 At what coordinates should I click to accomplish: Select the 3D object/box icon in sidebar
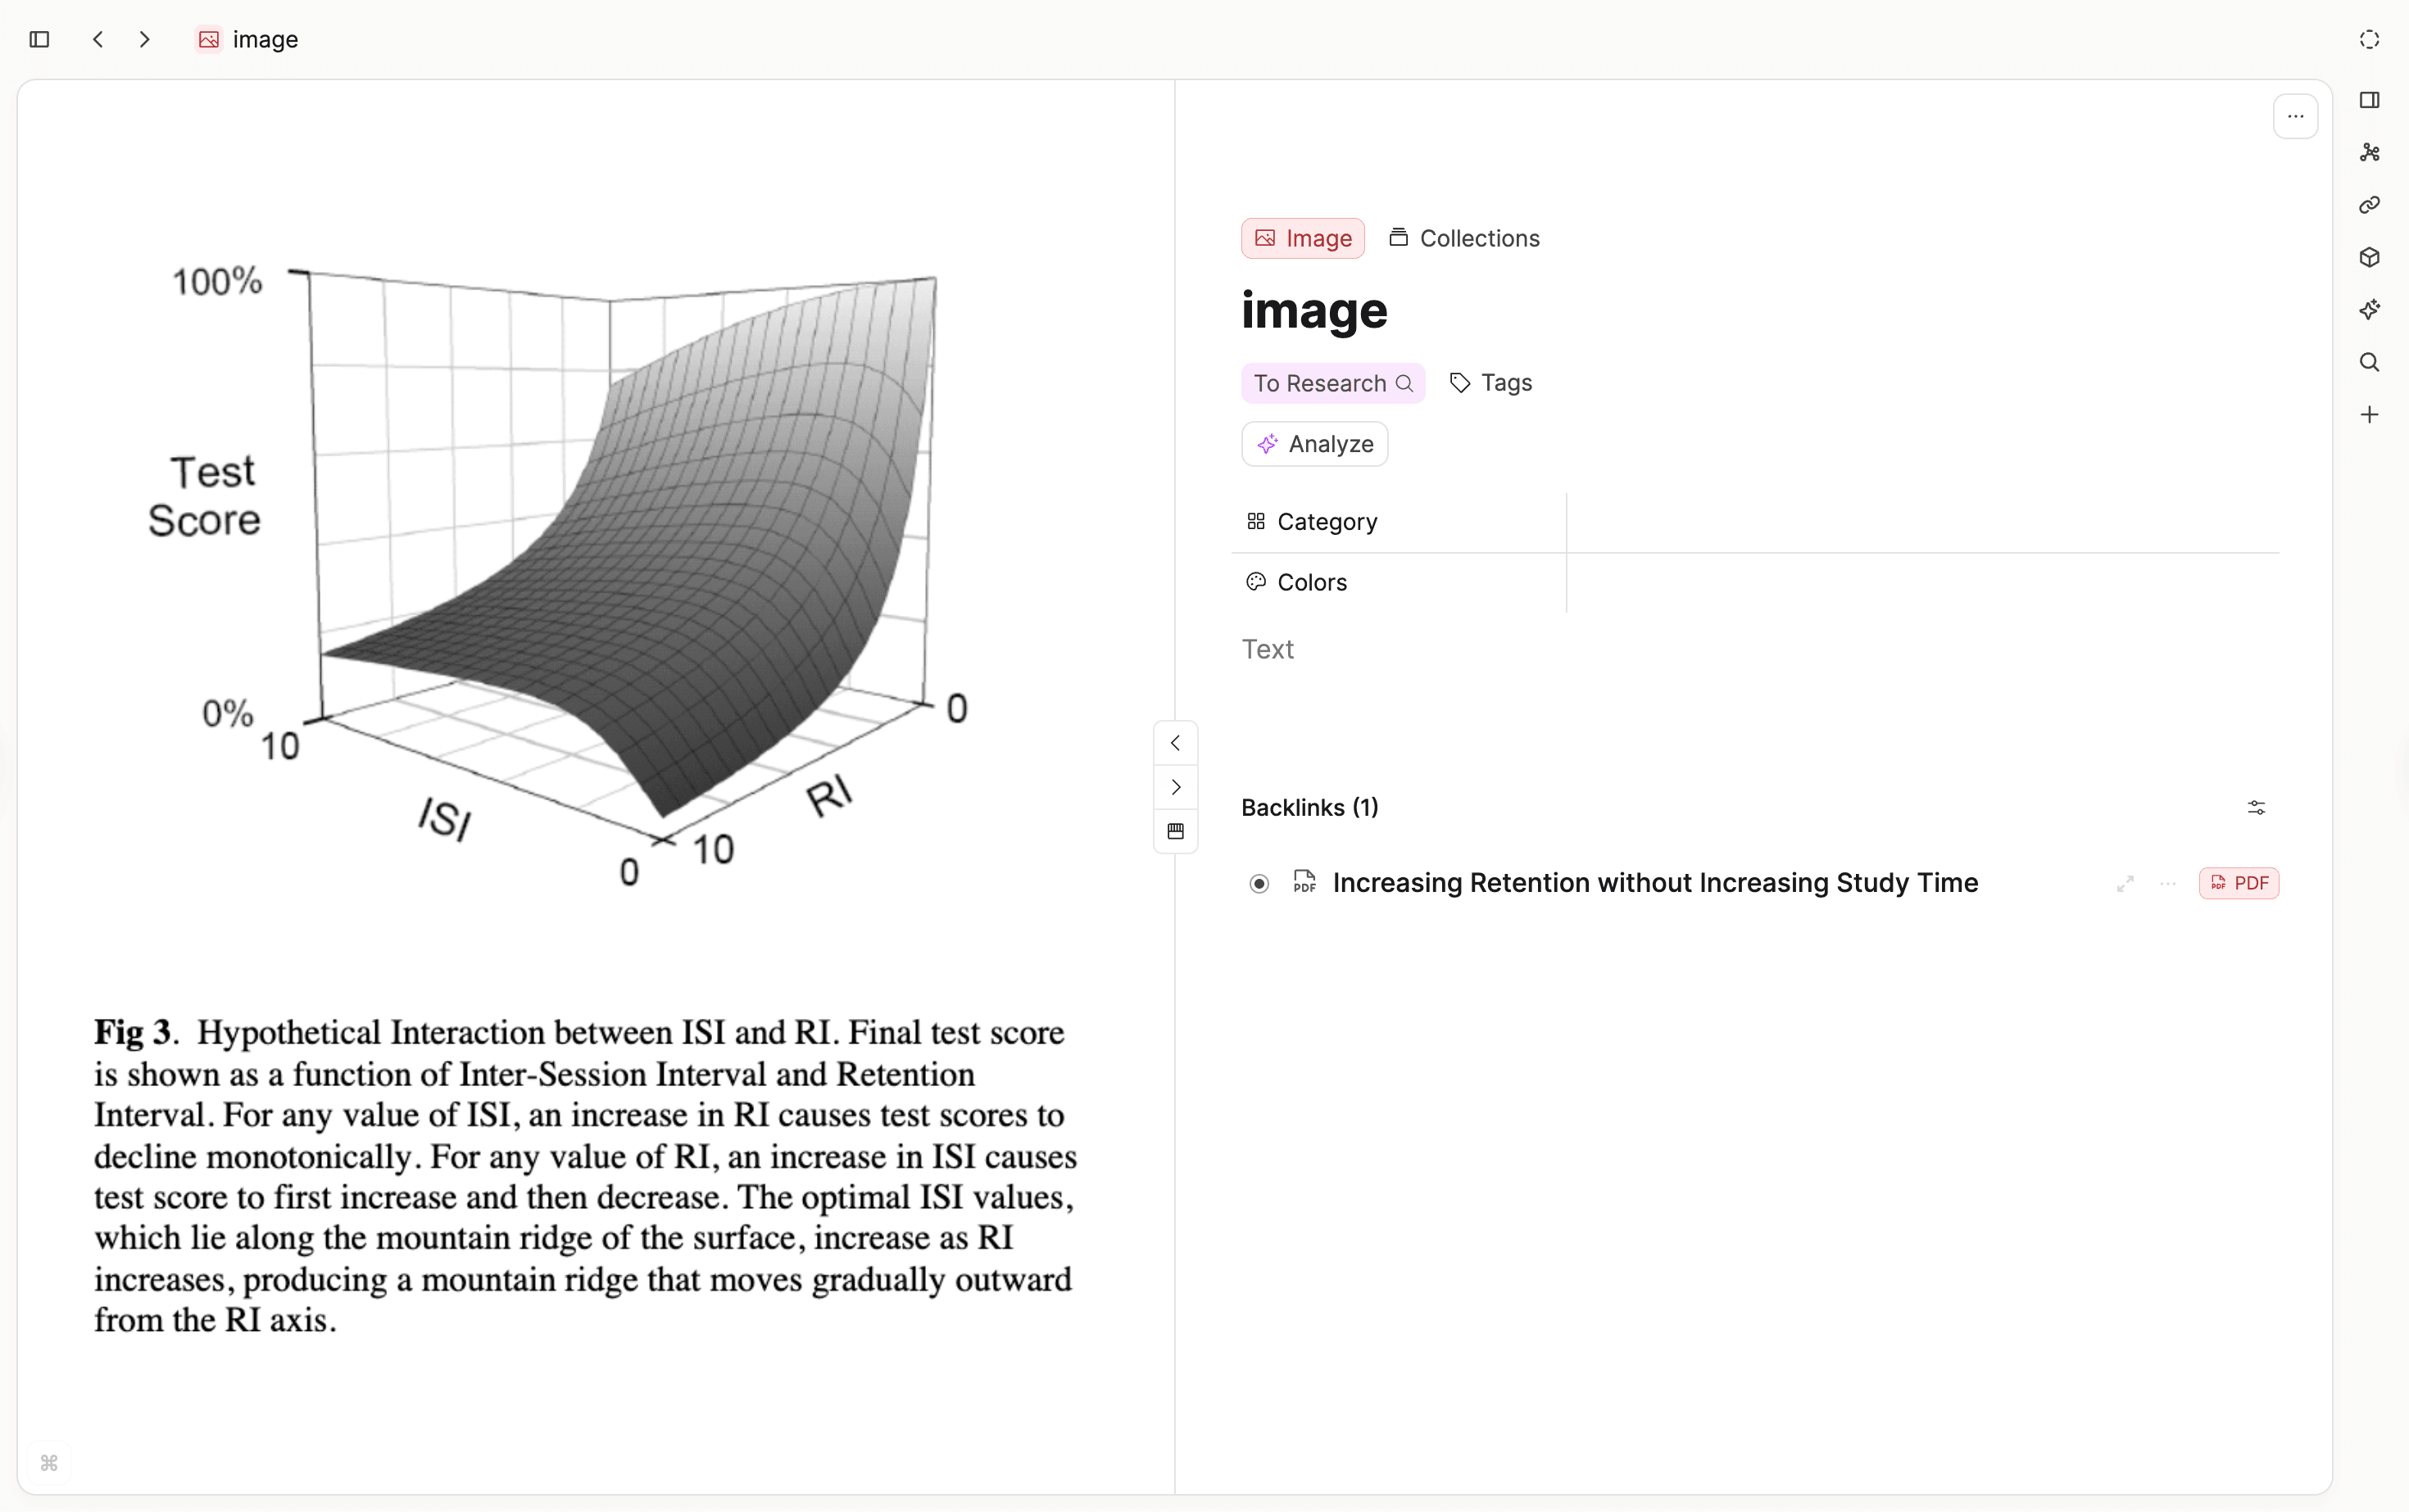2369,258
